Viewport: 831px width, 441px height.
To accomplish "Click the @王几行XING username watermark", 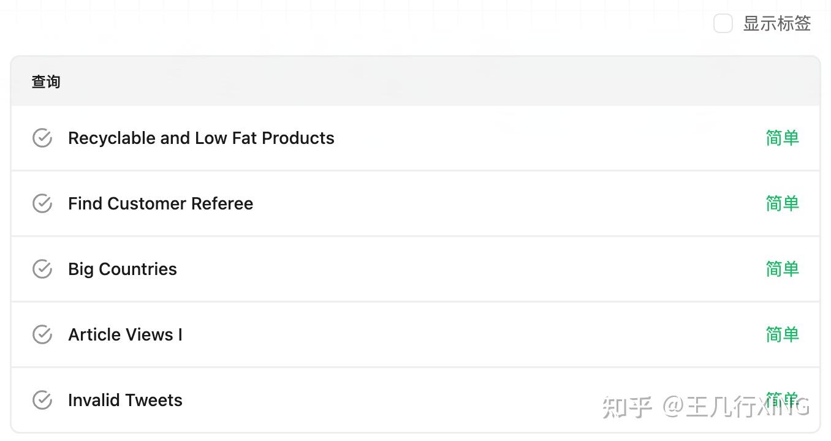I will pos(737,407).
